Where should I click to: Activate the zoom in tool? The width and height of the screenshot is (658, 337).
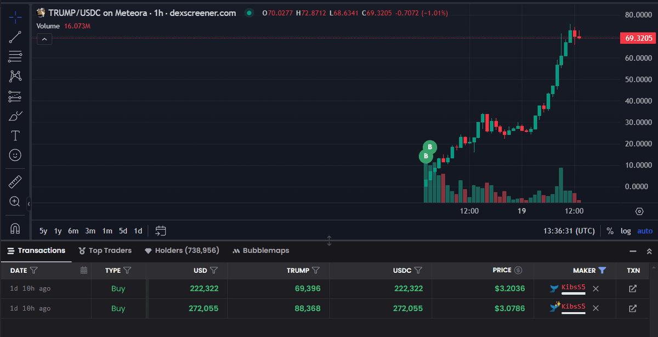(x=15, y=201)
